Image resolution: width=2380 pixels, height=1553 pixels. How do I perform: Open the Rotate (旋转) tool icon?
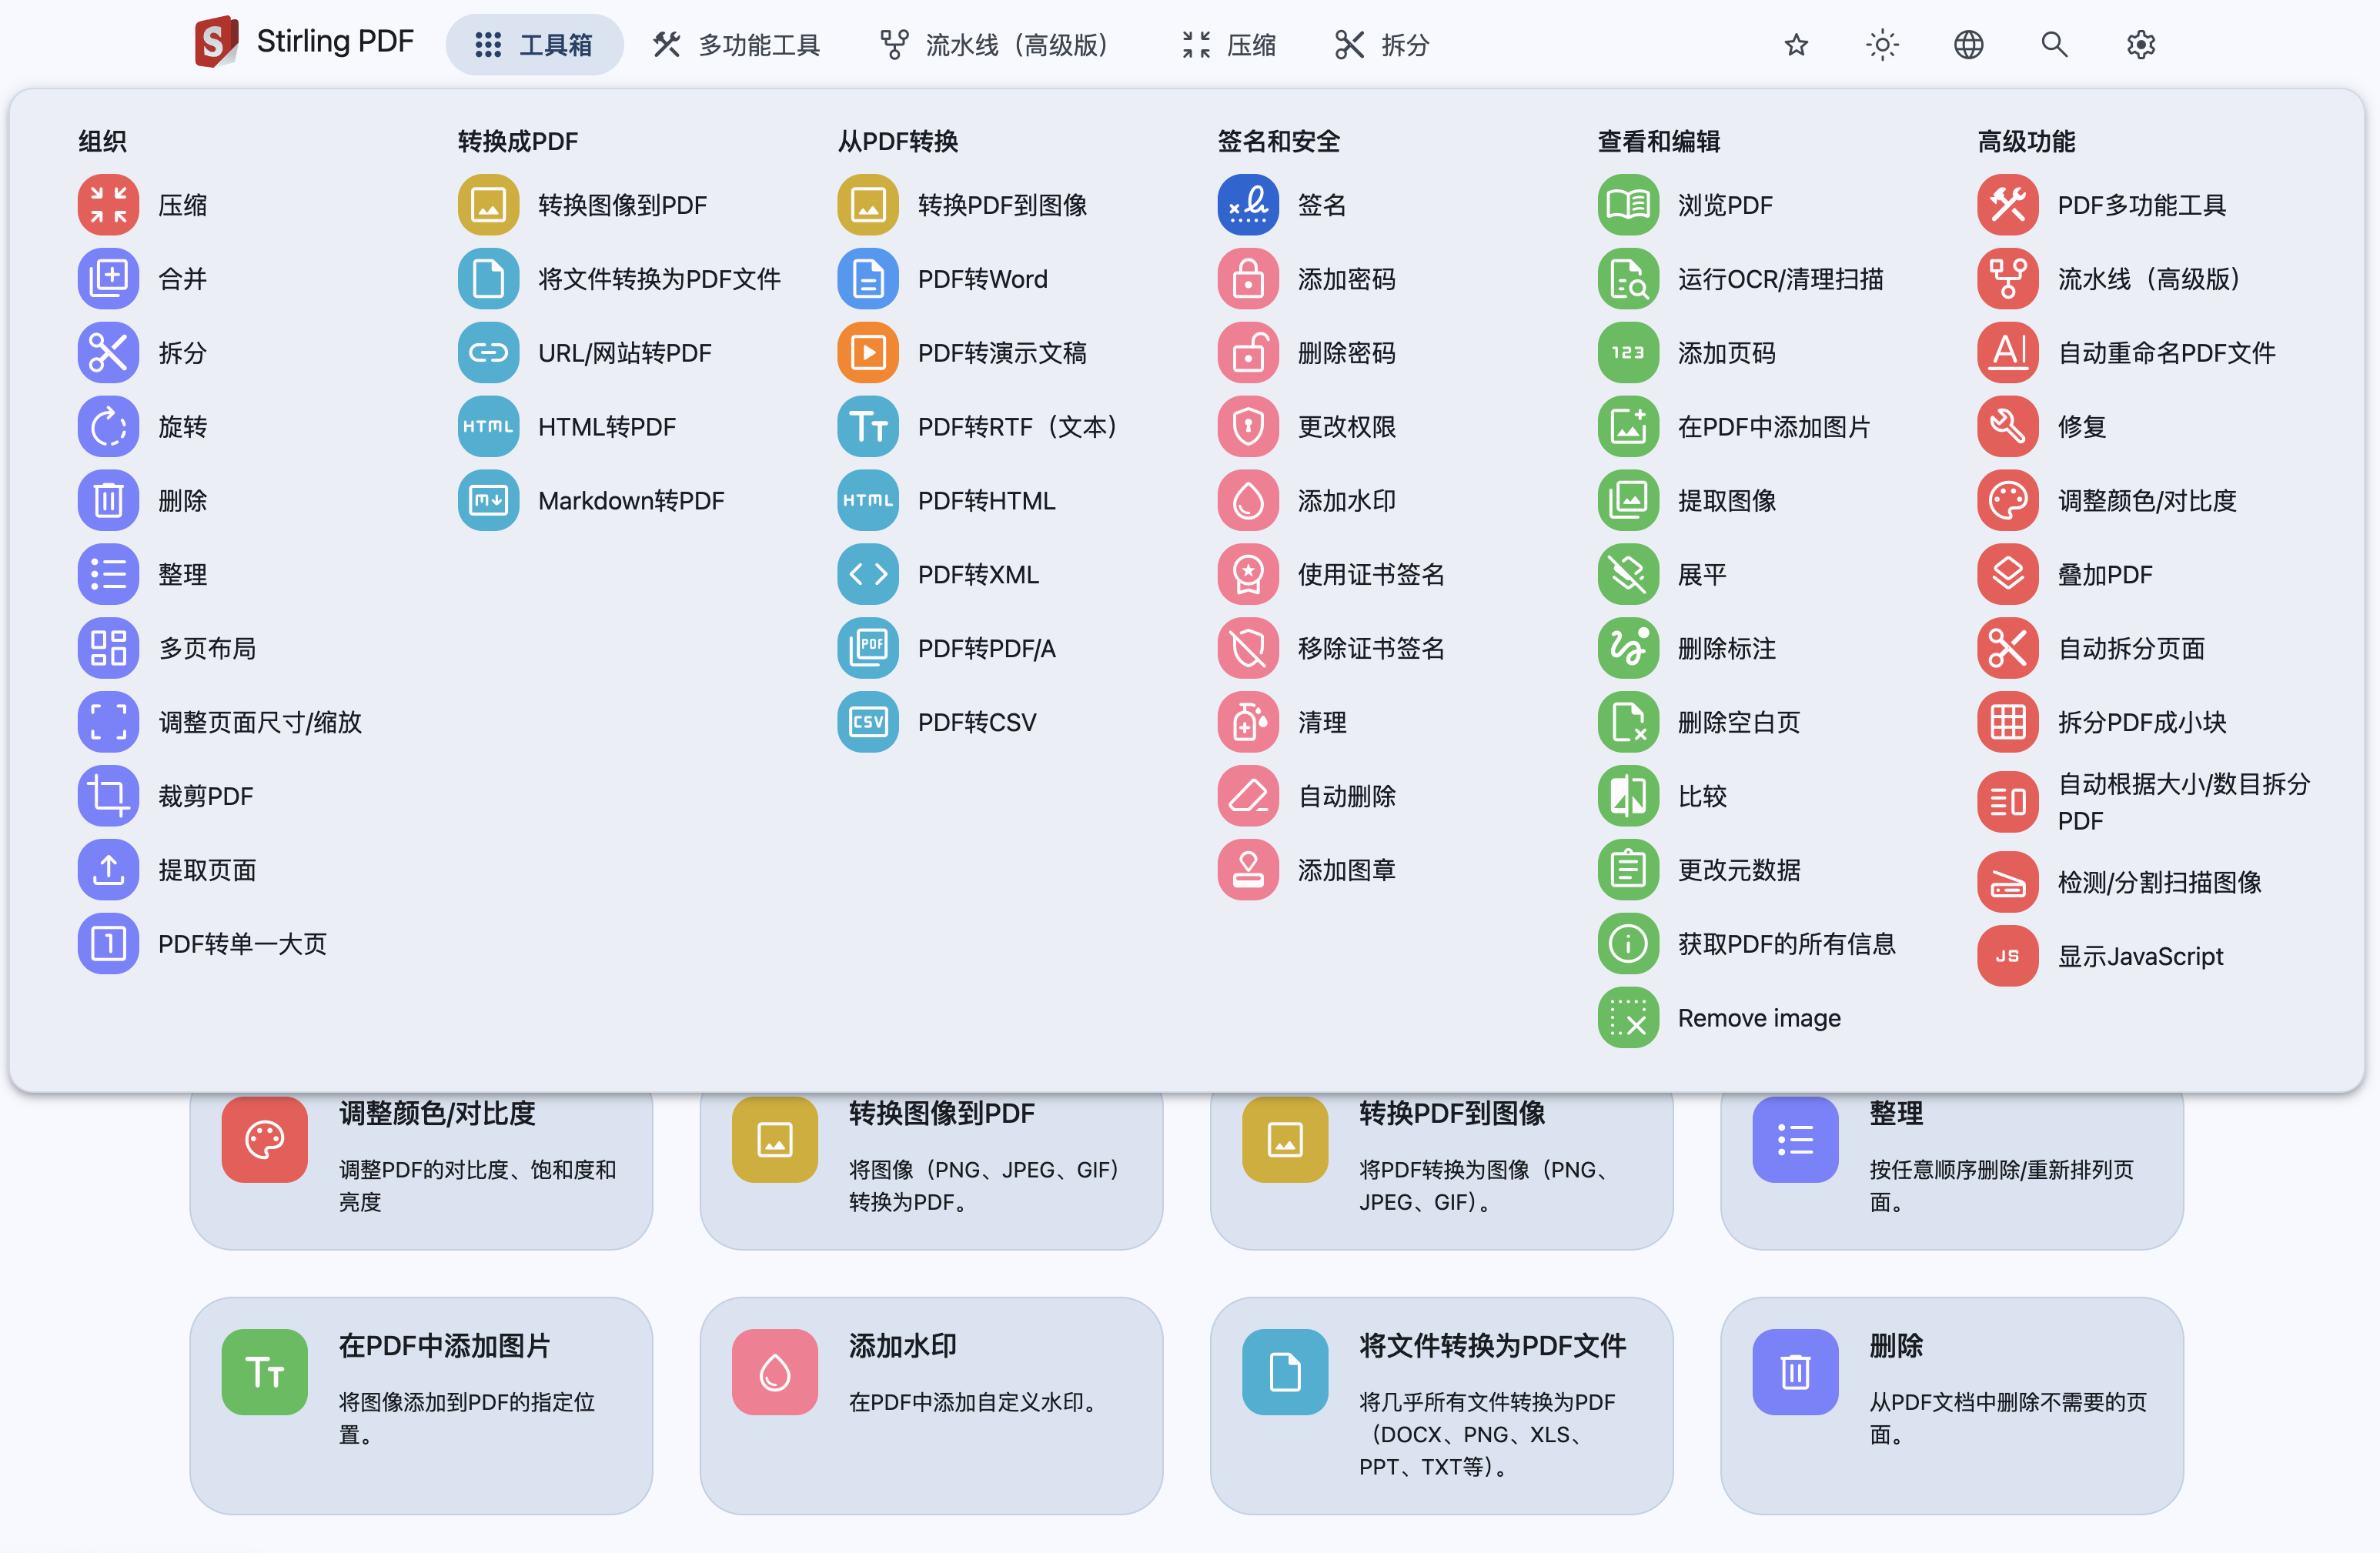click(x=108, y=427)
